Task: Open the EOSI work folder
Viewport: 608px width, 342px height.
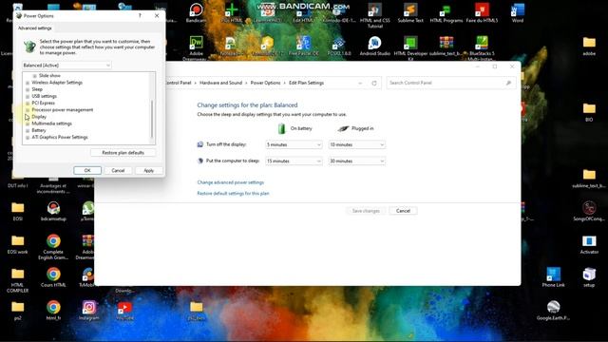Action: click(x=17, y=244)
